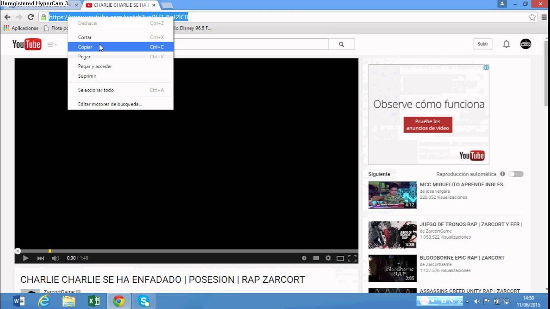Toggle Reproducción automática switch

(516, 174)
